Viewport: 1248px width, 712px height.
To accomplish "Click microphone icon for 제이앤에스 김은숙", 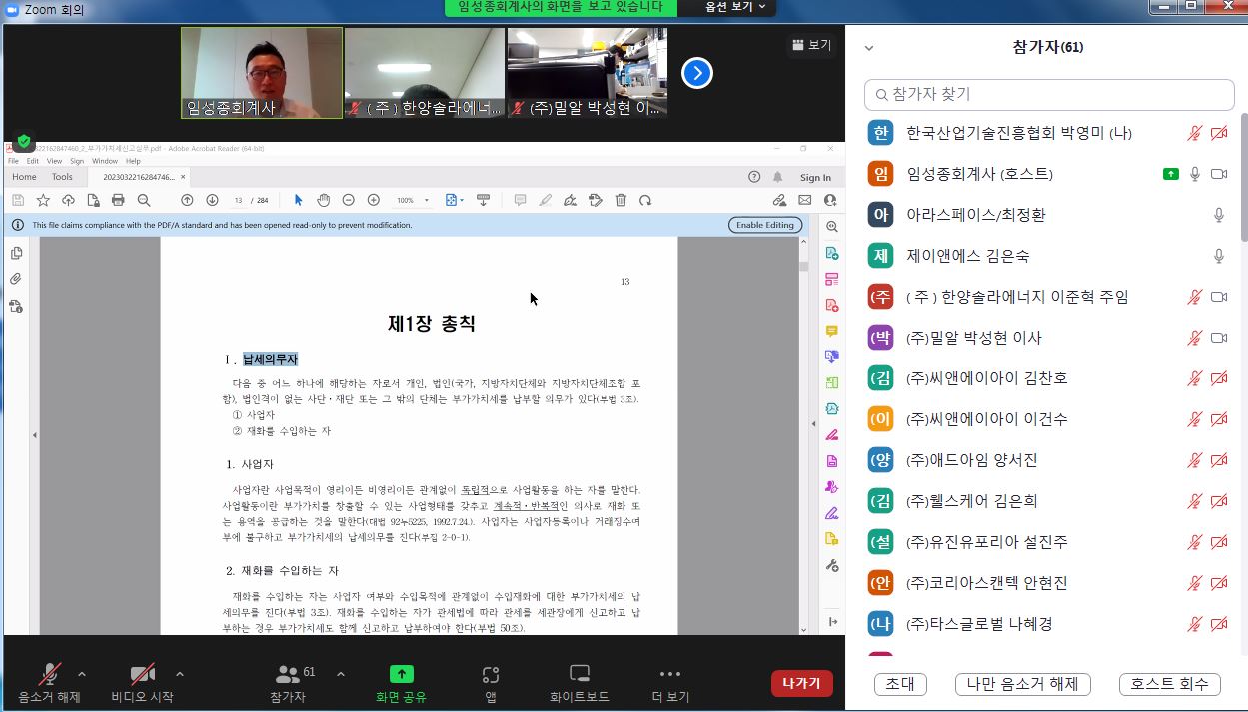I will pyautogui.click(x=1218, y=256).
